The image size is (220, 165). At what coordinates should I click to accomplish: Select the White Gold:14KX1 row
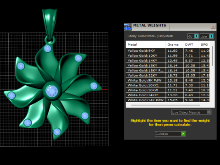coord(168,95)
